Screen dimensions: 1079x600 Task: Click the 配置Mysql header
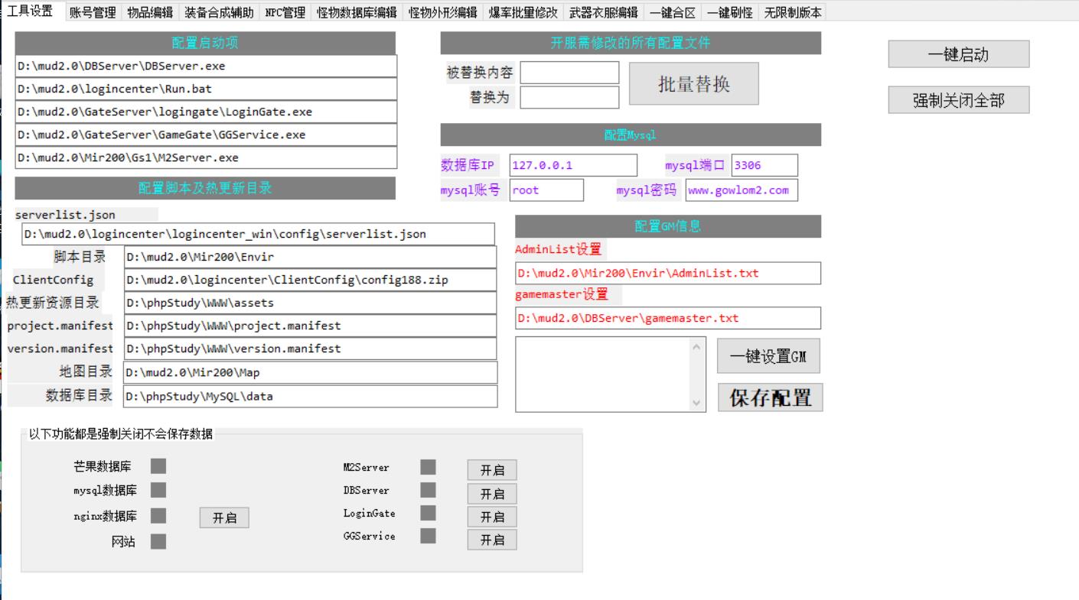tap(631, 135)
